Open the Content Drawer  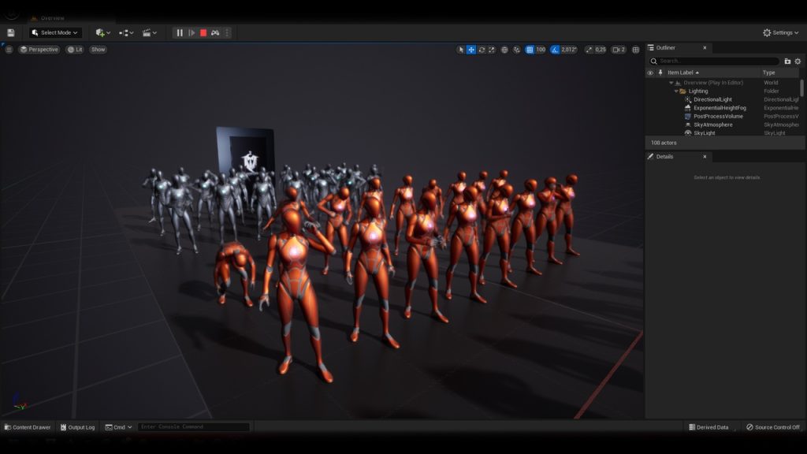click(x=28, y=427)
